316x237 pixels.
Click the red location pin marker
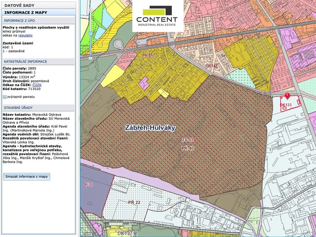click(287, 96)
